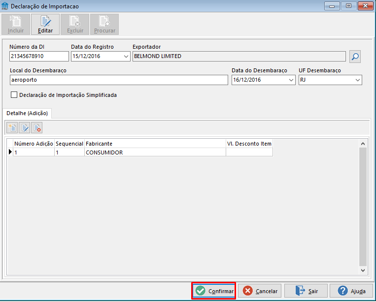Select the row indicator arrow of row 1

pos(10,152)
